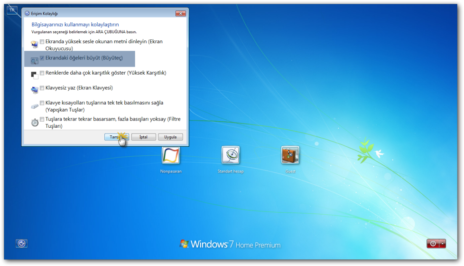464x266 pixels.
Task: Switch the TR keyboard language indicator
Action: pos(12,10)
